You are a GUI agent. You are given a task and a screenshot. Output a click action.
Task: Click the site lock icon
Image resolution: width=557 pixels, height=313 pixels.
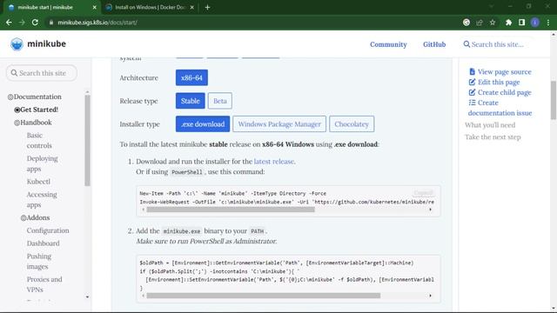(x=51, y=23)
